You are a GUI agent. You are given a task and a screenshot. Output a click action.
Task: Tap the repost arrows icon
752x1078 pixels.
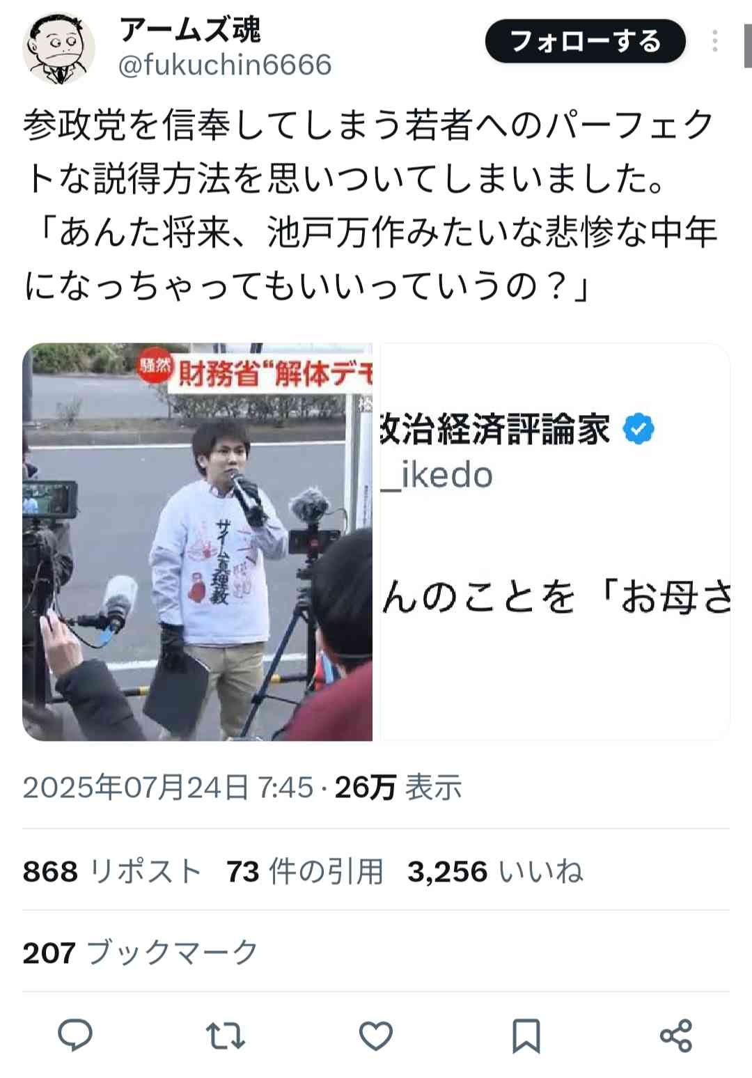pos(226,1036)
